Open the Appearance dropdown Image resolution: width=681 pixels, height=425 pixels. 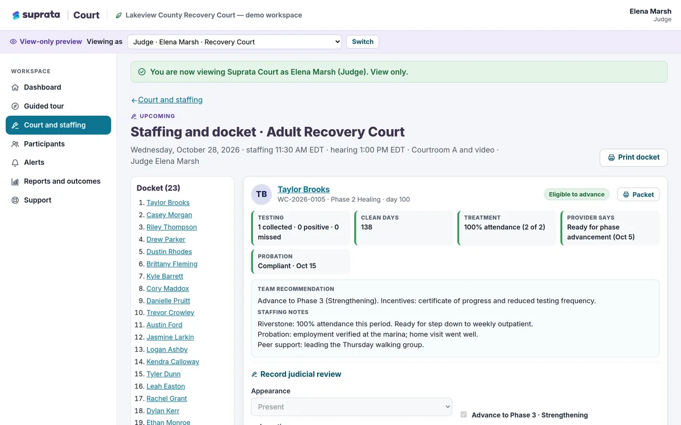coord(352,407)
